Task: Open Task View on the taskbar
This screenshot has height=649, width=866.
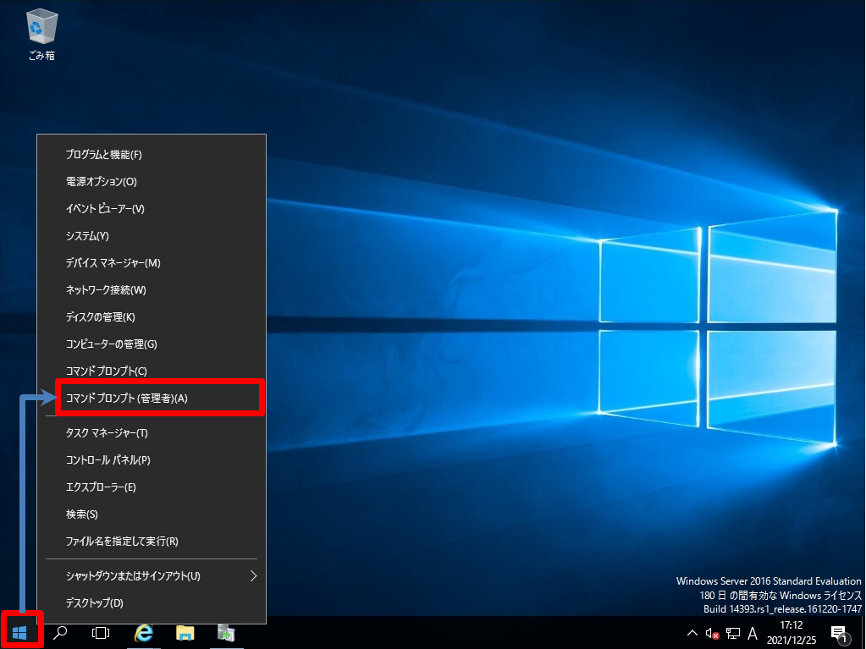Action: (x=101, y=632)
